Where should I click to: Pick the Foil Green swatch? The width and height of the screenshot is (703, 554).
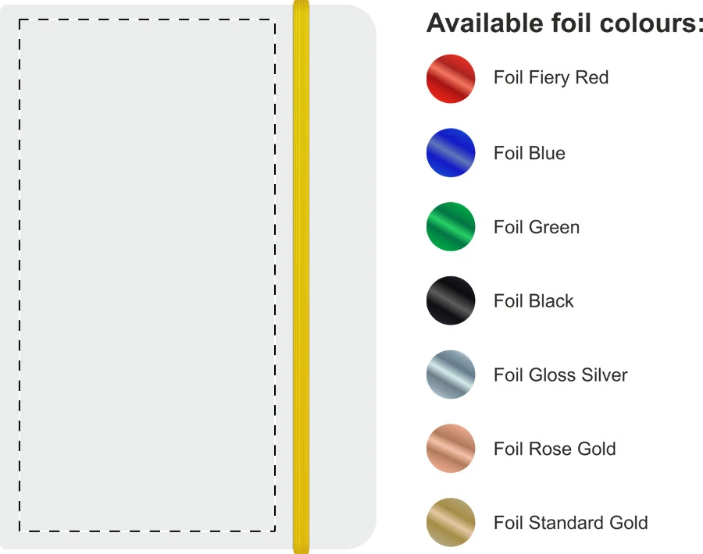tap(451, 226)
